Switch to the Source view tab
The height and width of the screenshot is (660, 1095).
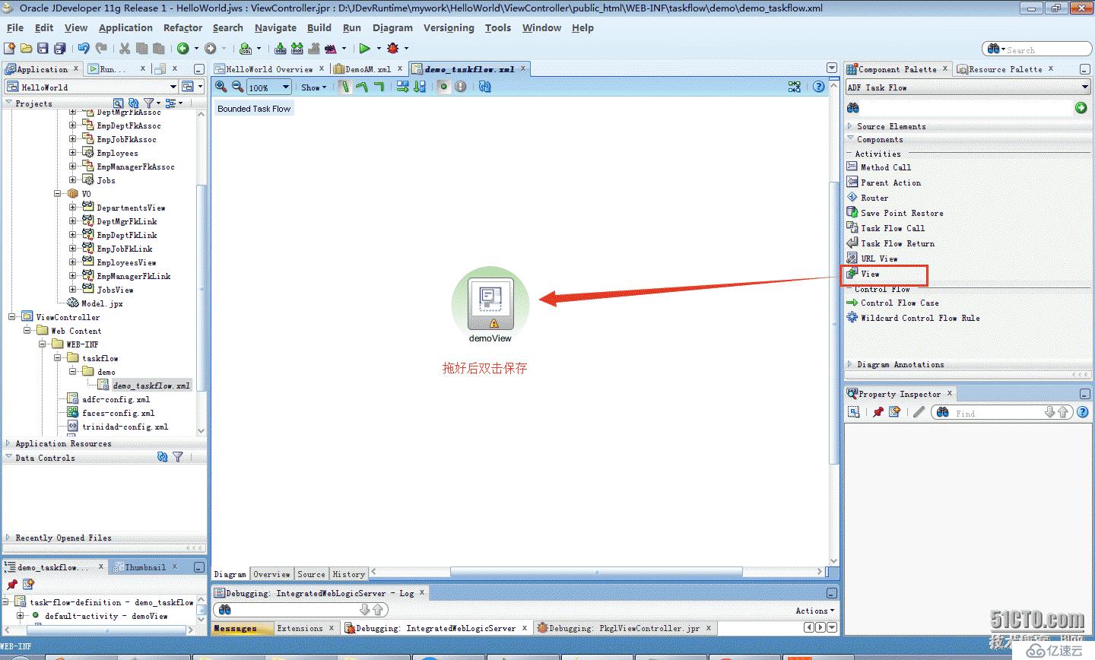pos(311,574)
